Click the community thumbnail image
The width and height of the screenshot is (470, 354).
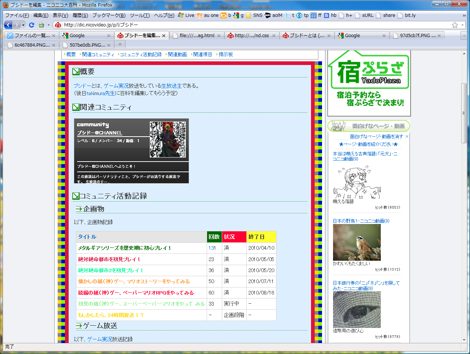point(168,140)
